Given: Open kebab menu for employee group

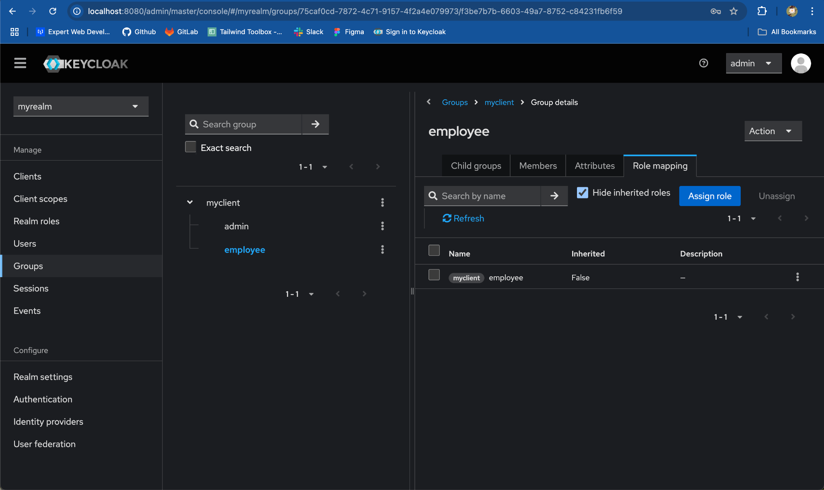Looking at the screenshot, I should [x=382, y=249].
